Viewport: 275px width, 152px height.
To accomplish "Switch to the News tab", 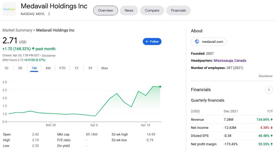I will click(129, 11).
